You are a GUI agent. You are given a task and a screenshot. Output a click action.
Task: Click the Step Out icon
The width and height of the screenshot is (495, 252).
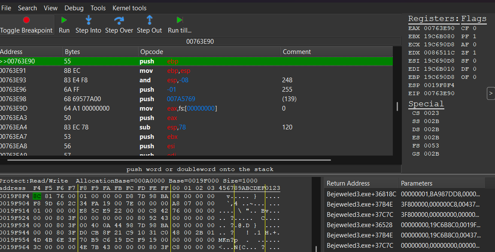click(149, 20)
